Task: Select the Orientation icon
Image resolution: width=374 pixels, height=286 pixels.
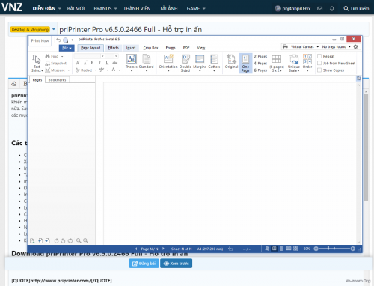Action: tap(168, 59)
